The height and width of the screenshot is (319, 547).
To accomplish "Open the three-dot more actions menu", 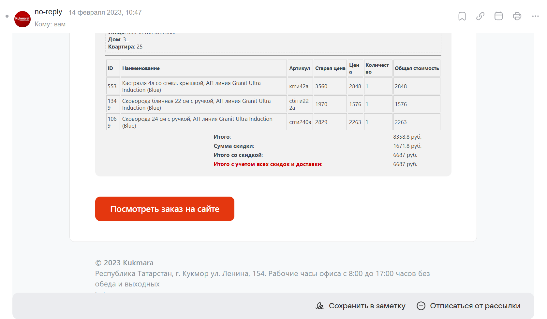I will point(535,16).
